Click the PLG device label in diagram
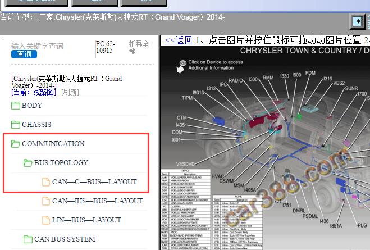Screen dimensions: 370x250 [362, 225]
